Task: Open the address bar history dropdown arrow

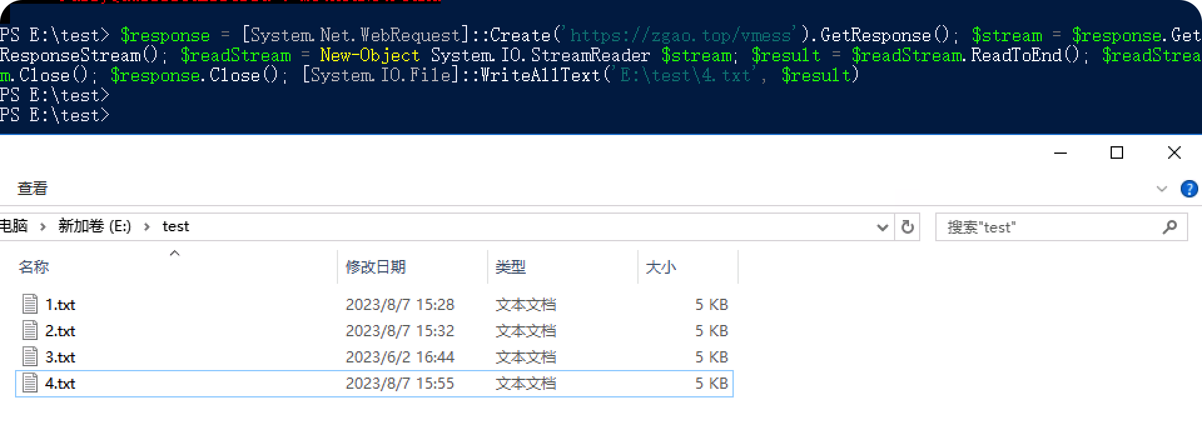Action: [883, 227]
